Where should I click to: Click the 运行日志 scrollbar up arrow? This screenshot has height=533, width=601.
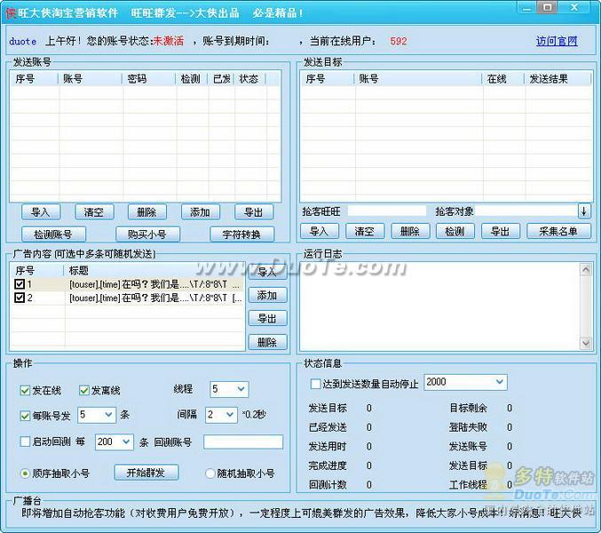pyautogui.click(x=586, y=270)
